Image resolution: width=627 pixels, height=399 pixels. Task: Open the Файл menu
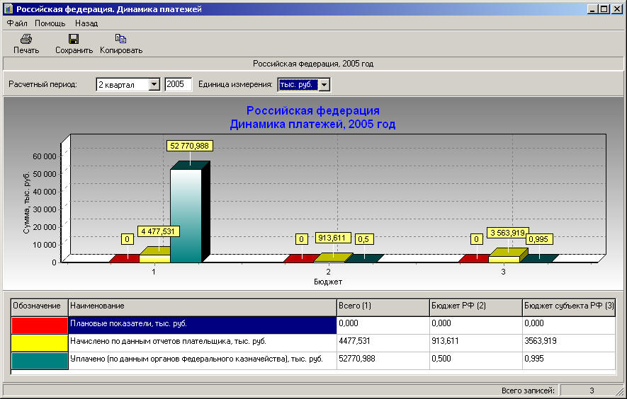click(x=17, y=23)
